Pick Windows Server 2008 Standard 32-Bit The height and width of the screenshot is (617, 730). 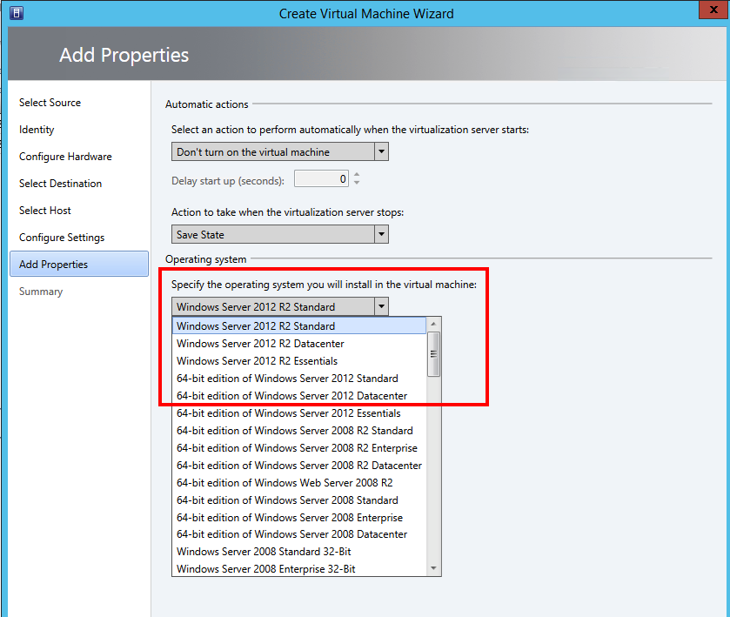tap(299, 552)
